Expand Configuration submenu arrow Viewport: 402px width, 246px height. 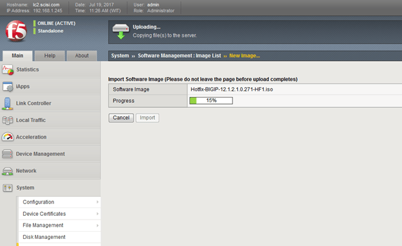[97, 202]
